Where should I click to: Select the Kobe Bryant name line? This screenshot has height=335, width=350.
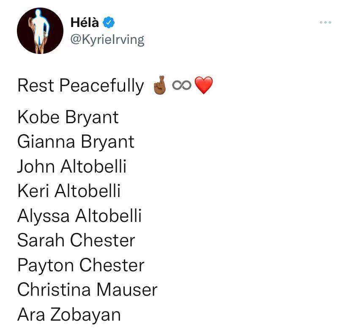point(68,117)
